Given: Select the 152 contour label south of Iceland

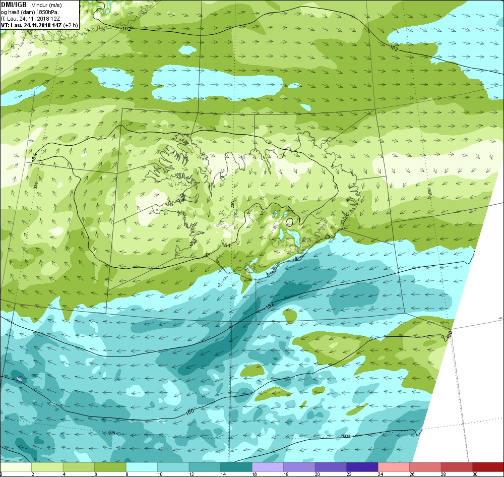Looking at the screenshot, I should [270, 306].
